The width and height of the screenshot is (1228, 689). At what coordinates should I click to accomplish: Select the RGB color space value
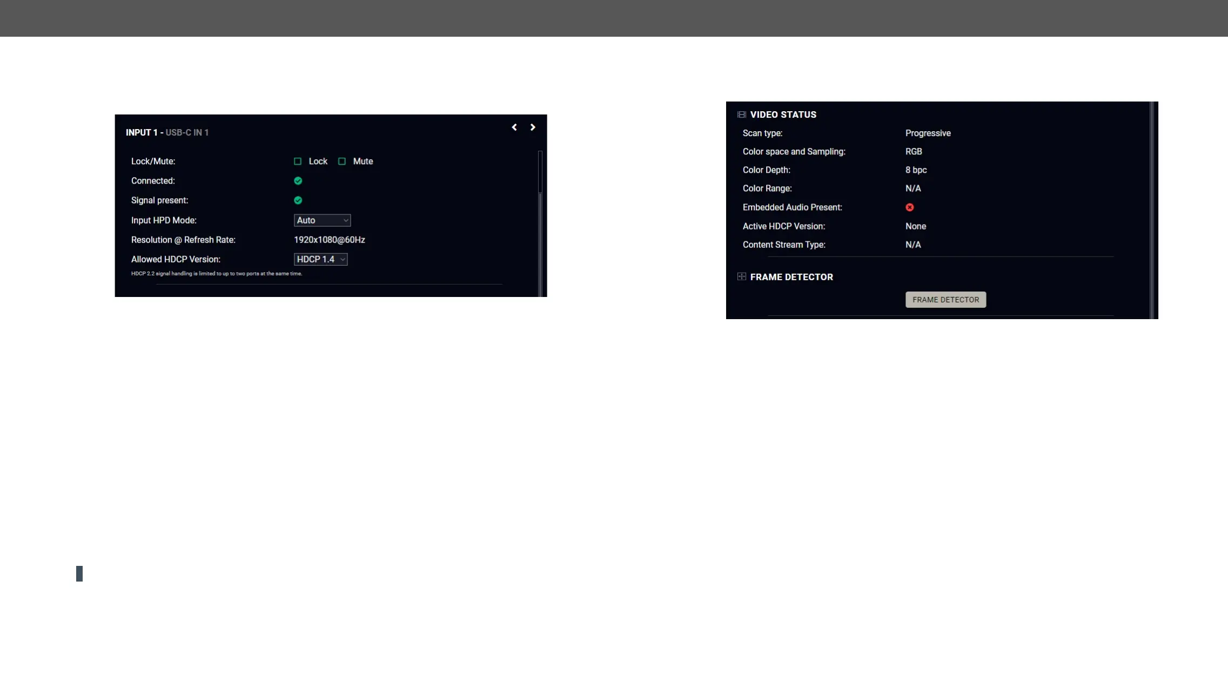tap(914, 152)
